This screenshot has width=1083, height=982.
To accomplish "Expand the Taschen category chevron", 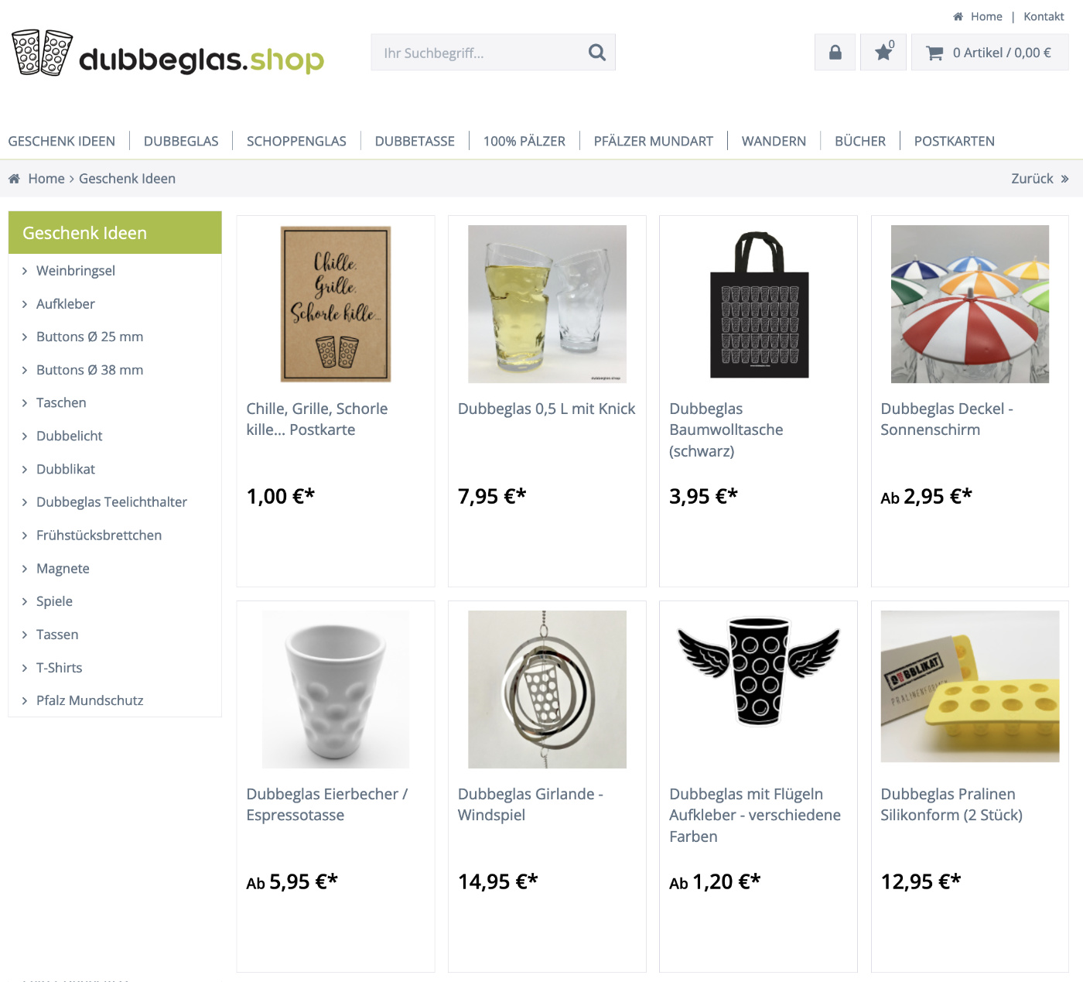I will click(x=25, y=403).
